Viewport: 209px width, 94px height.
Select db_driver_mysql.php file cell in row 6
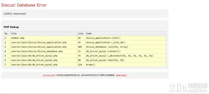(x=44, y=60)
